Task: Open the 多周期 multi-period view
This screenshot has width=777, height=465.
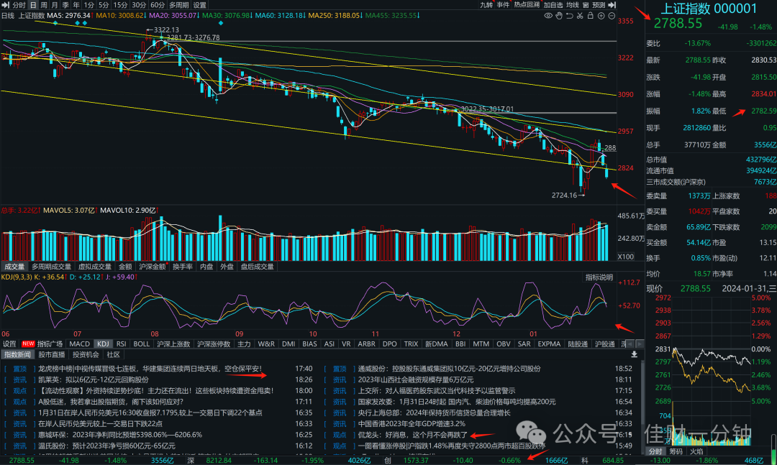Action: click(x=179, y=5)
